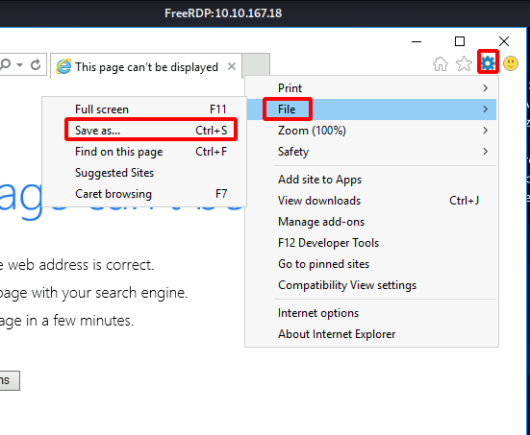Close the 'This page can't be displayed' tab

[232, 66]
